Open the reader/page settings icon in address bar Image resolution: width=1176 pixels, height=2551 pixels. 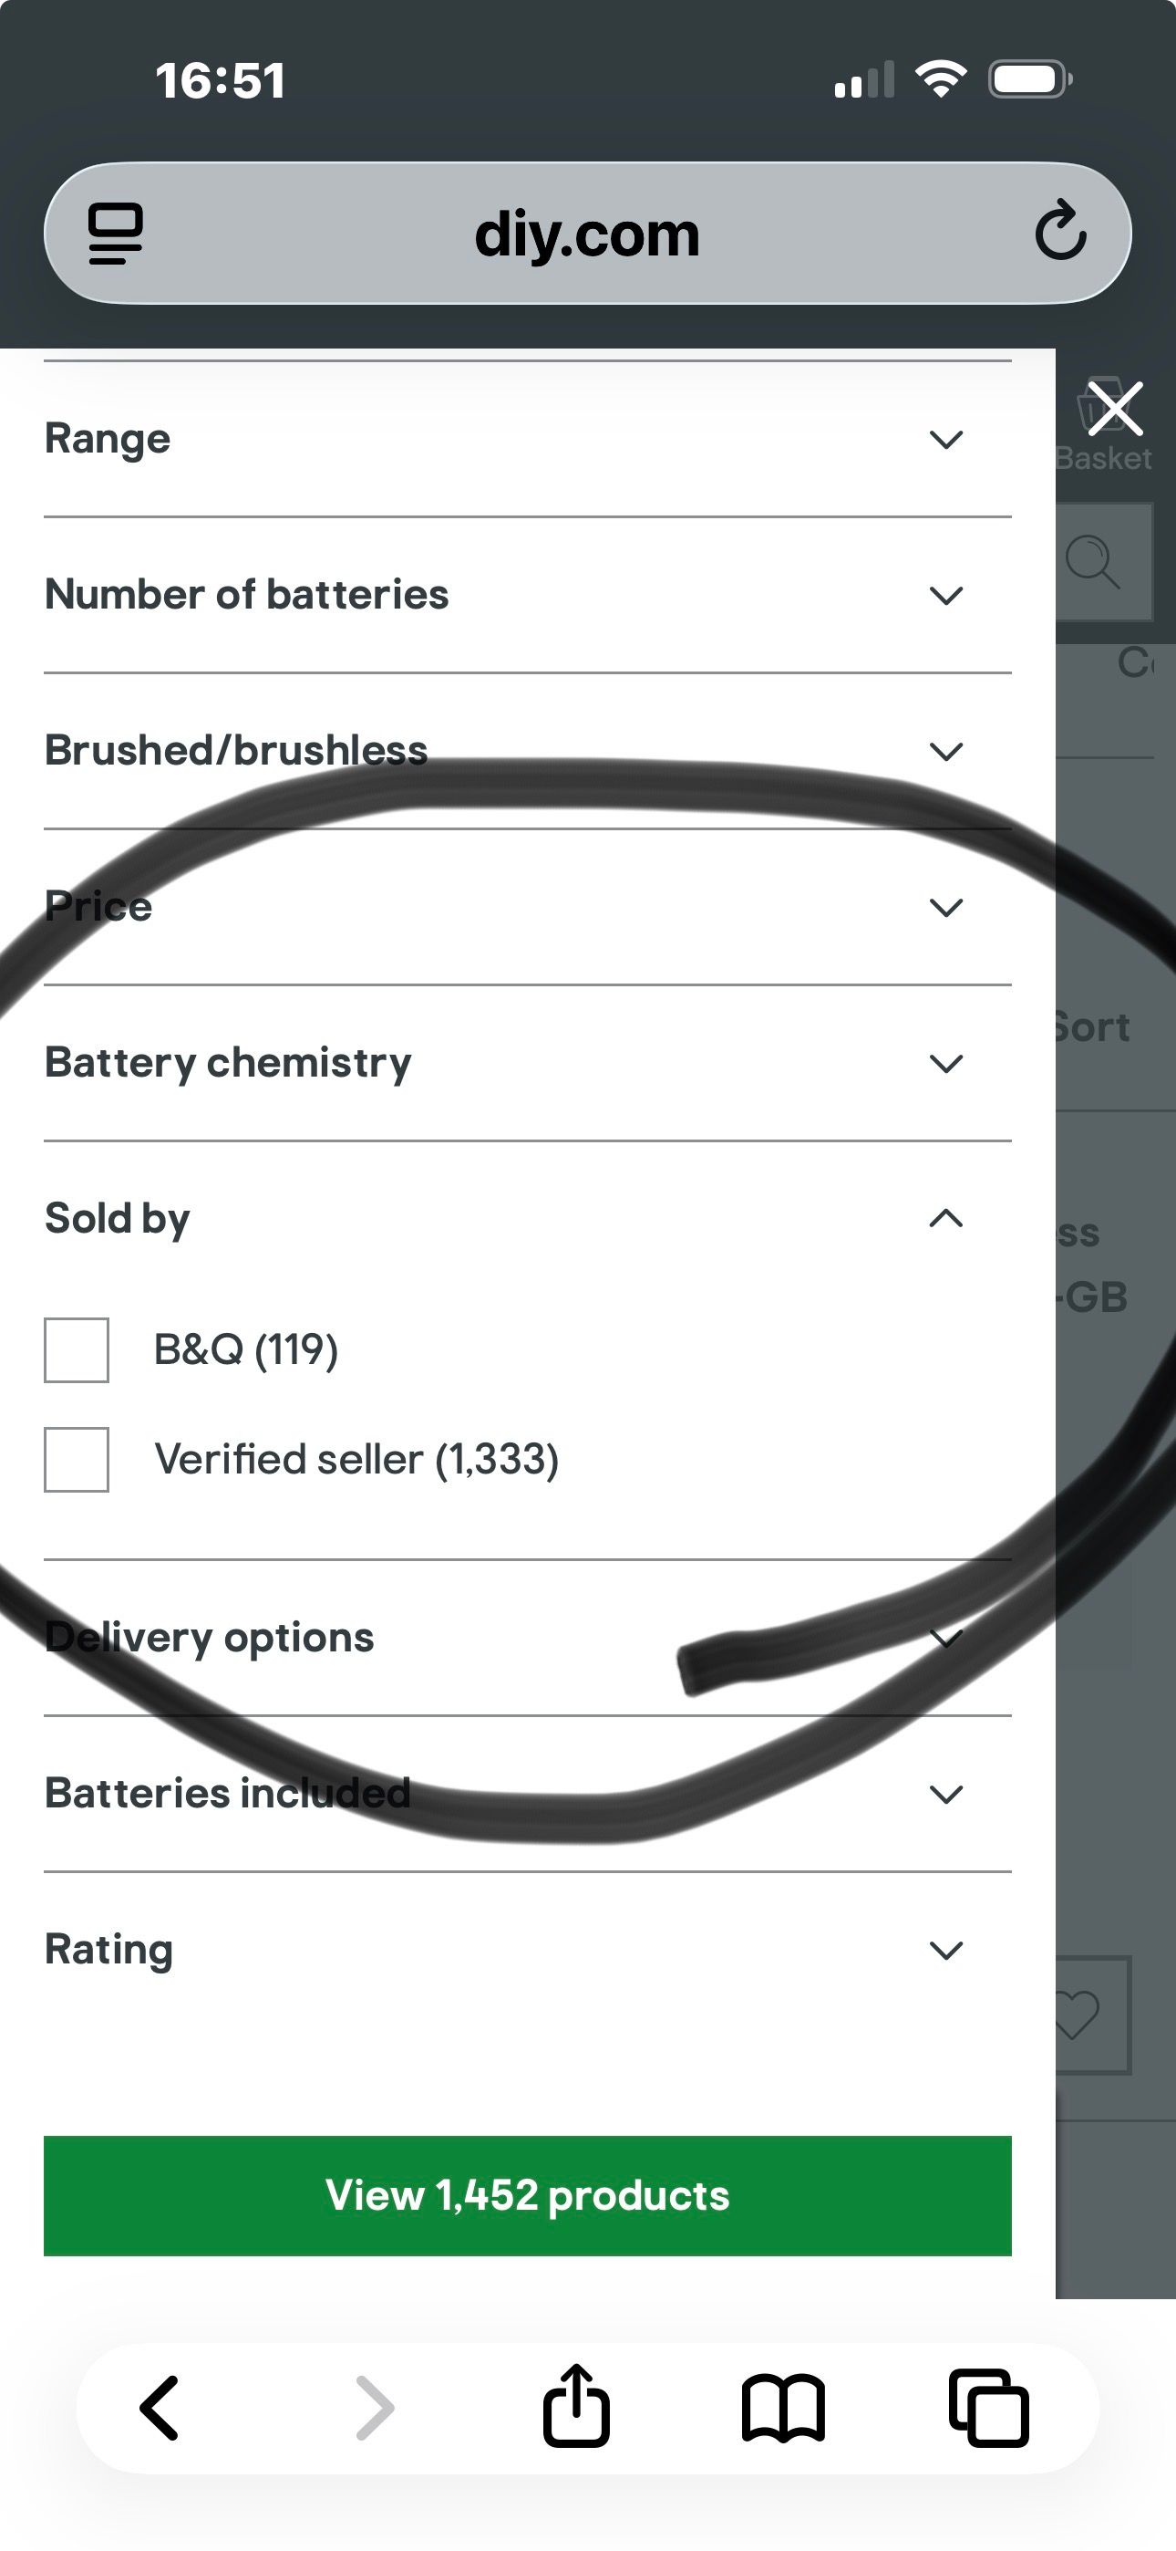pyautogui.click(x=116, y=234)
